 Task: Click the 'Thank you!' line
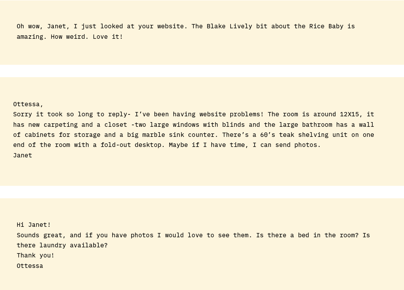point(36,255)
